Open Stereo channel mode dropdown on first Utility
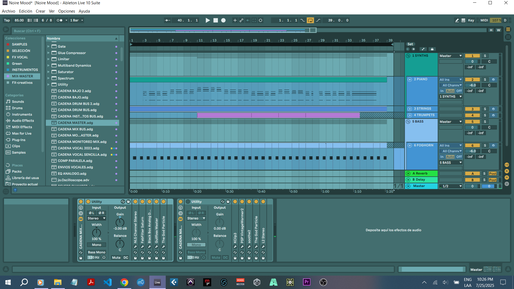This screenshot has height=289, width=514. tap(96, 218)
